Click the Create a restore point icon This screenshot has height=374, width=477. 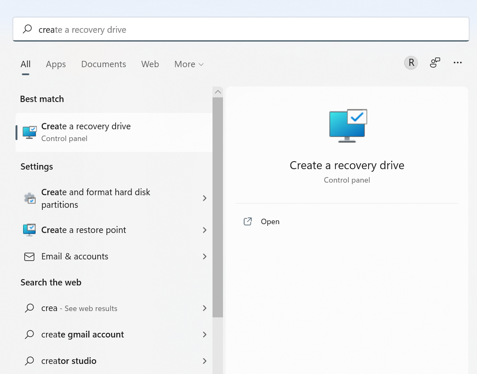[29, 230]
